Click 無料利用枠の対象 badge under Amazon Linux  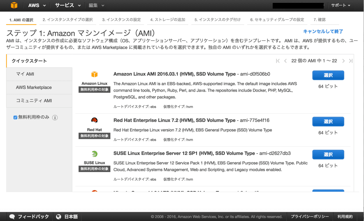(x=94, y=90)
